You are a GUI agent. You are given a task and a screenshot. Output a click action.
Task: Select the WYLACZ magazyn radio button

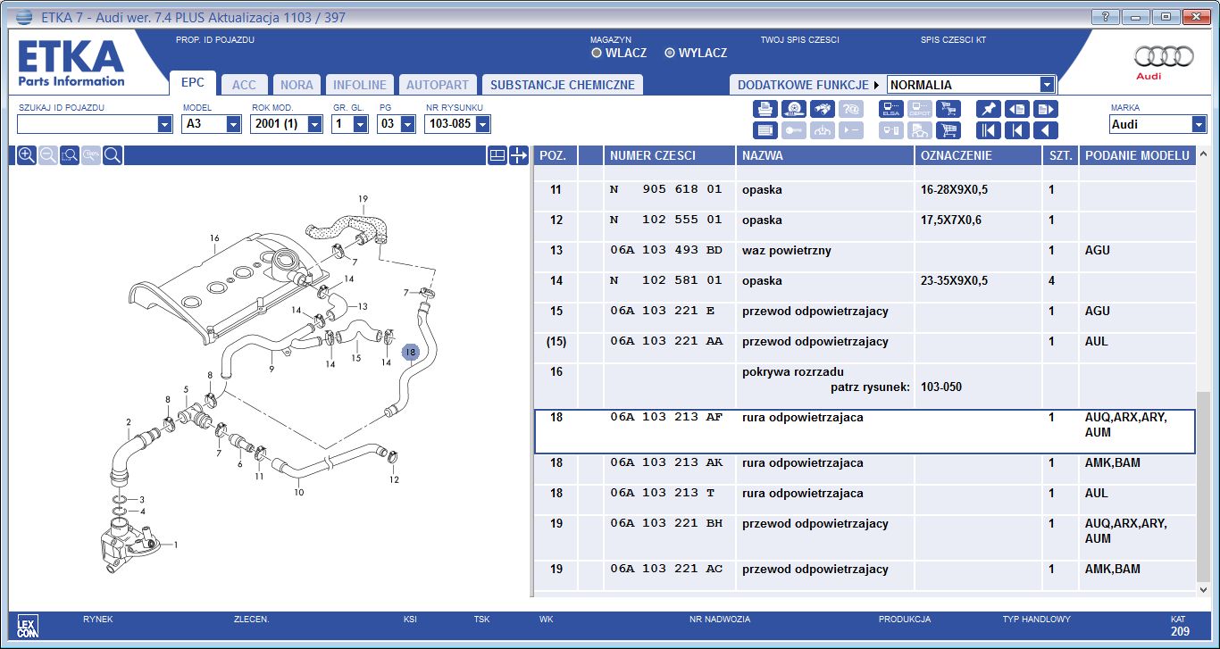tap(670, 53)
